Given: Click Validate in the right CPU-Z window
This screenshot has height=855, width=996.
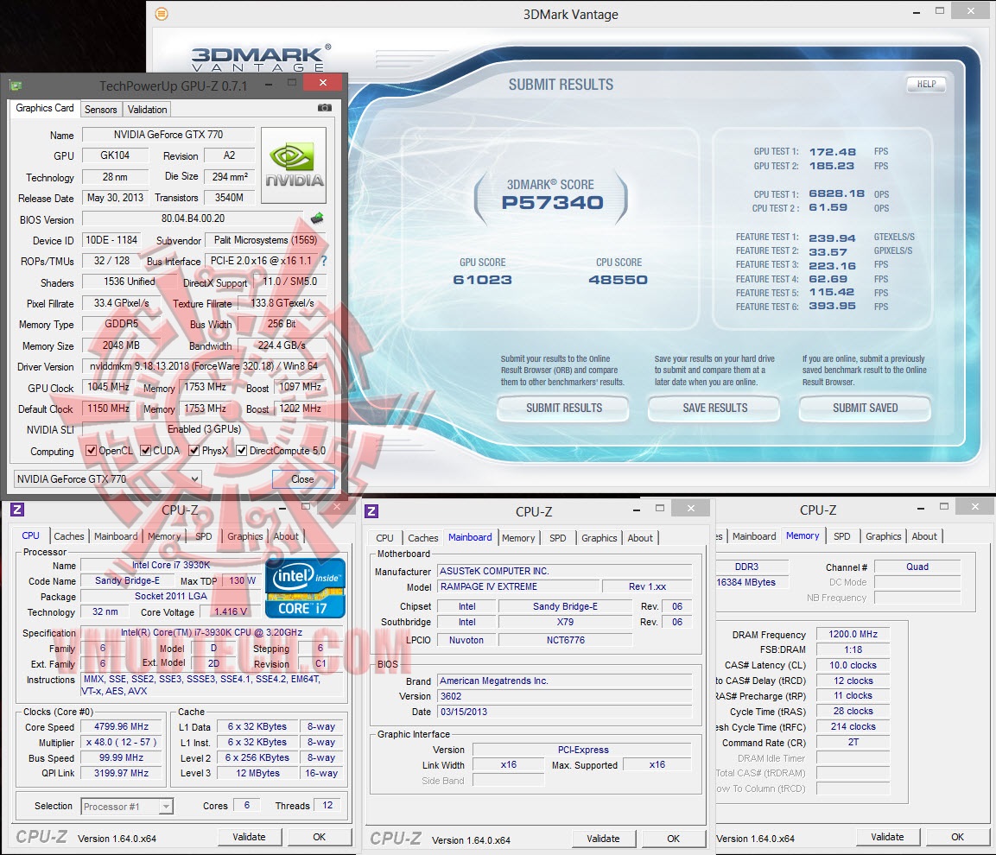Looking at the screenshot, I should pos(887,837).
